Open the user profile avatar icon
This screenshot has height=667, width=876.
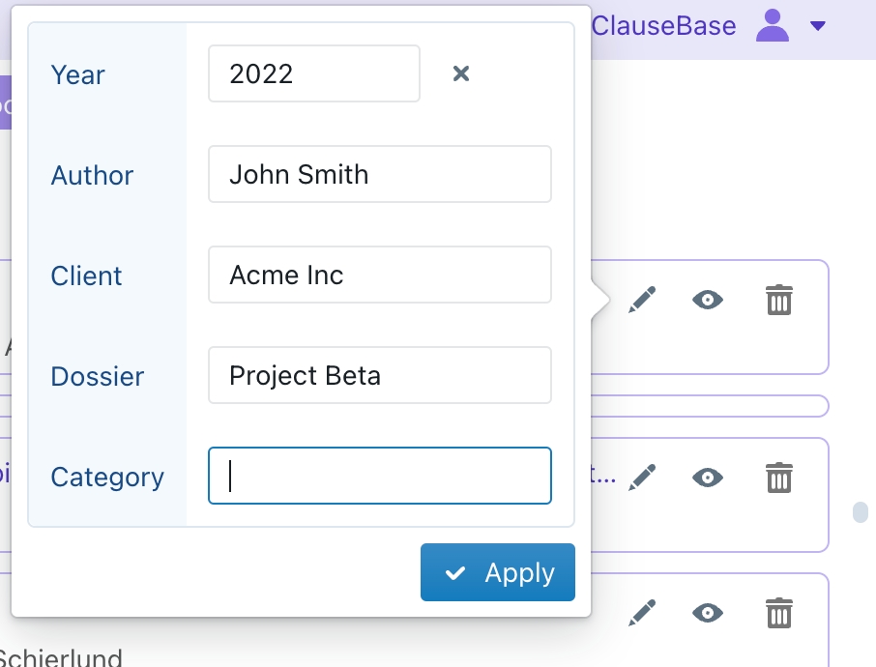pyautogui.click(x=773, y=26)
